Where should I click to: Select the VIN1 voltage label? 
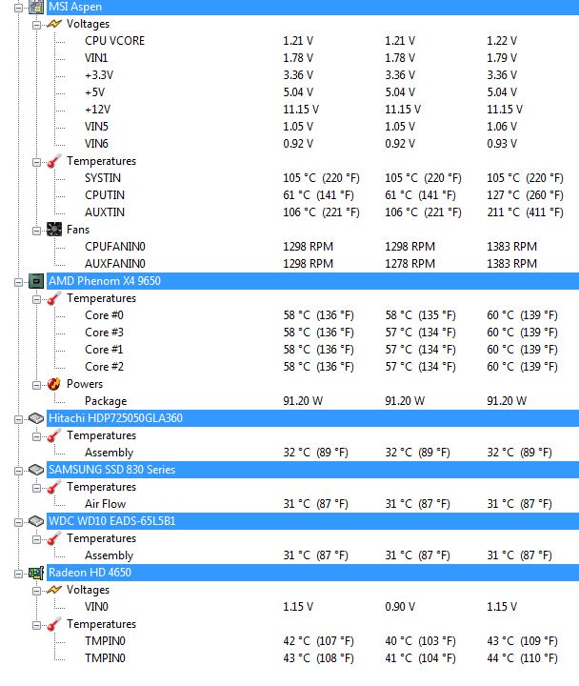(x=96, y=58)
